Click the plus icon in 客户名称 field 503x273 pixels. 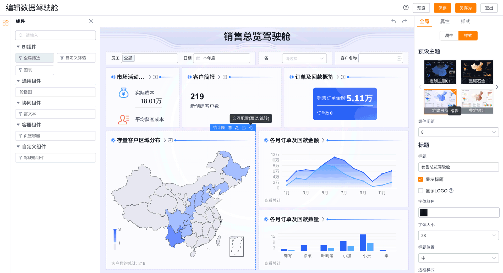pyautogui.click(x=399, y=58)
